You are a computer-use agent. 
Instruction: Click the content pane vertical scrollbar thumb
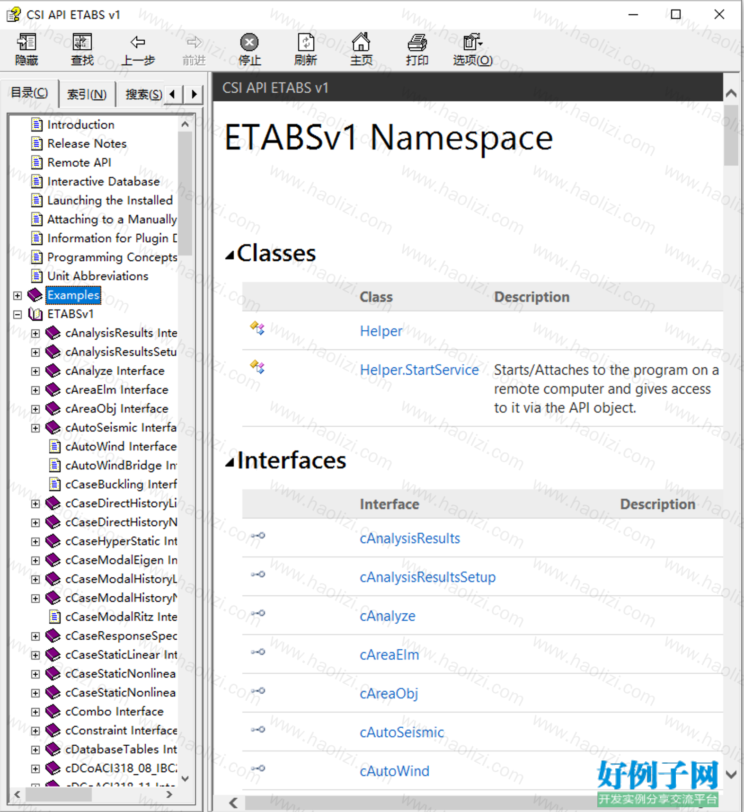731,135
